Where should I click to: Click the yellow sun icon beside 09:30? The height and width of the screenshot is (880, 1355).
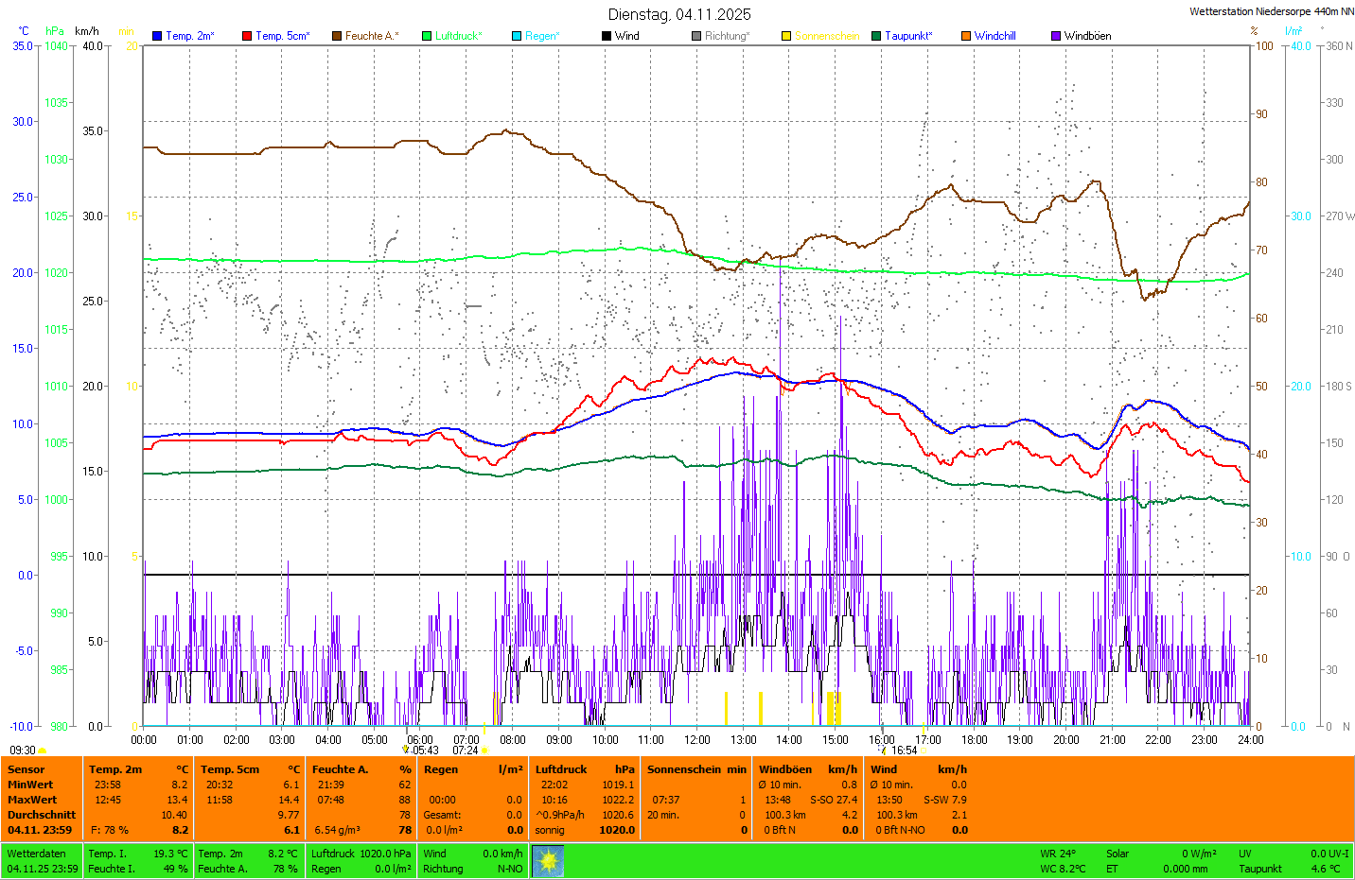pyautogui.click(x=42, y=751)
